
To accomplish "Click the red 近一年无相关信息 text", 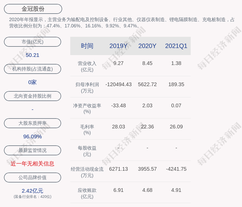I will (33, 164).
